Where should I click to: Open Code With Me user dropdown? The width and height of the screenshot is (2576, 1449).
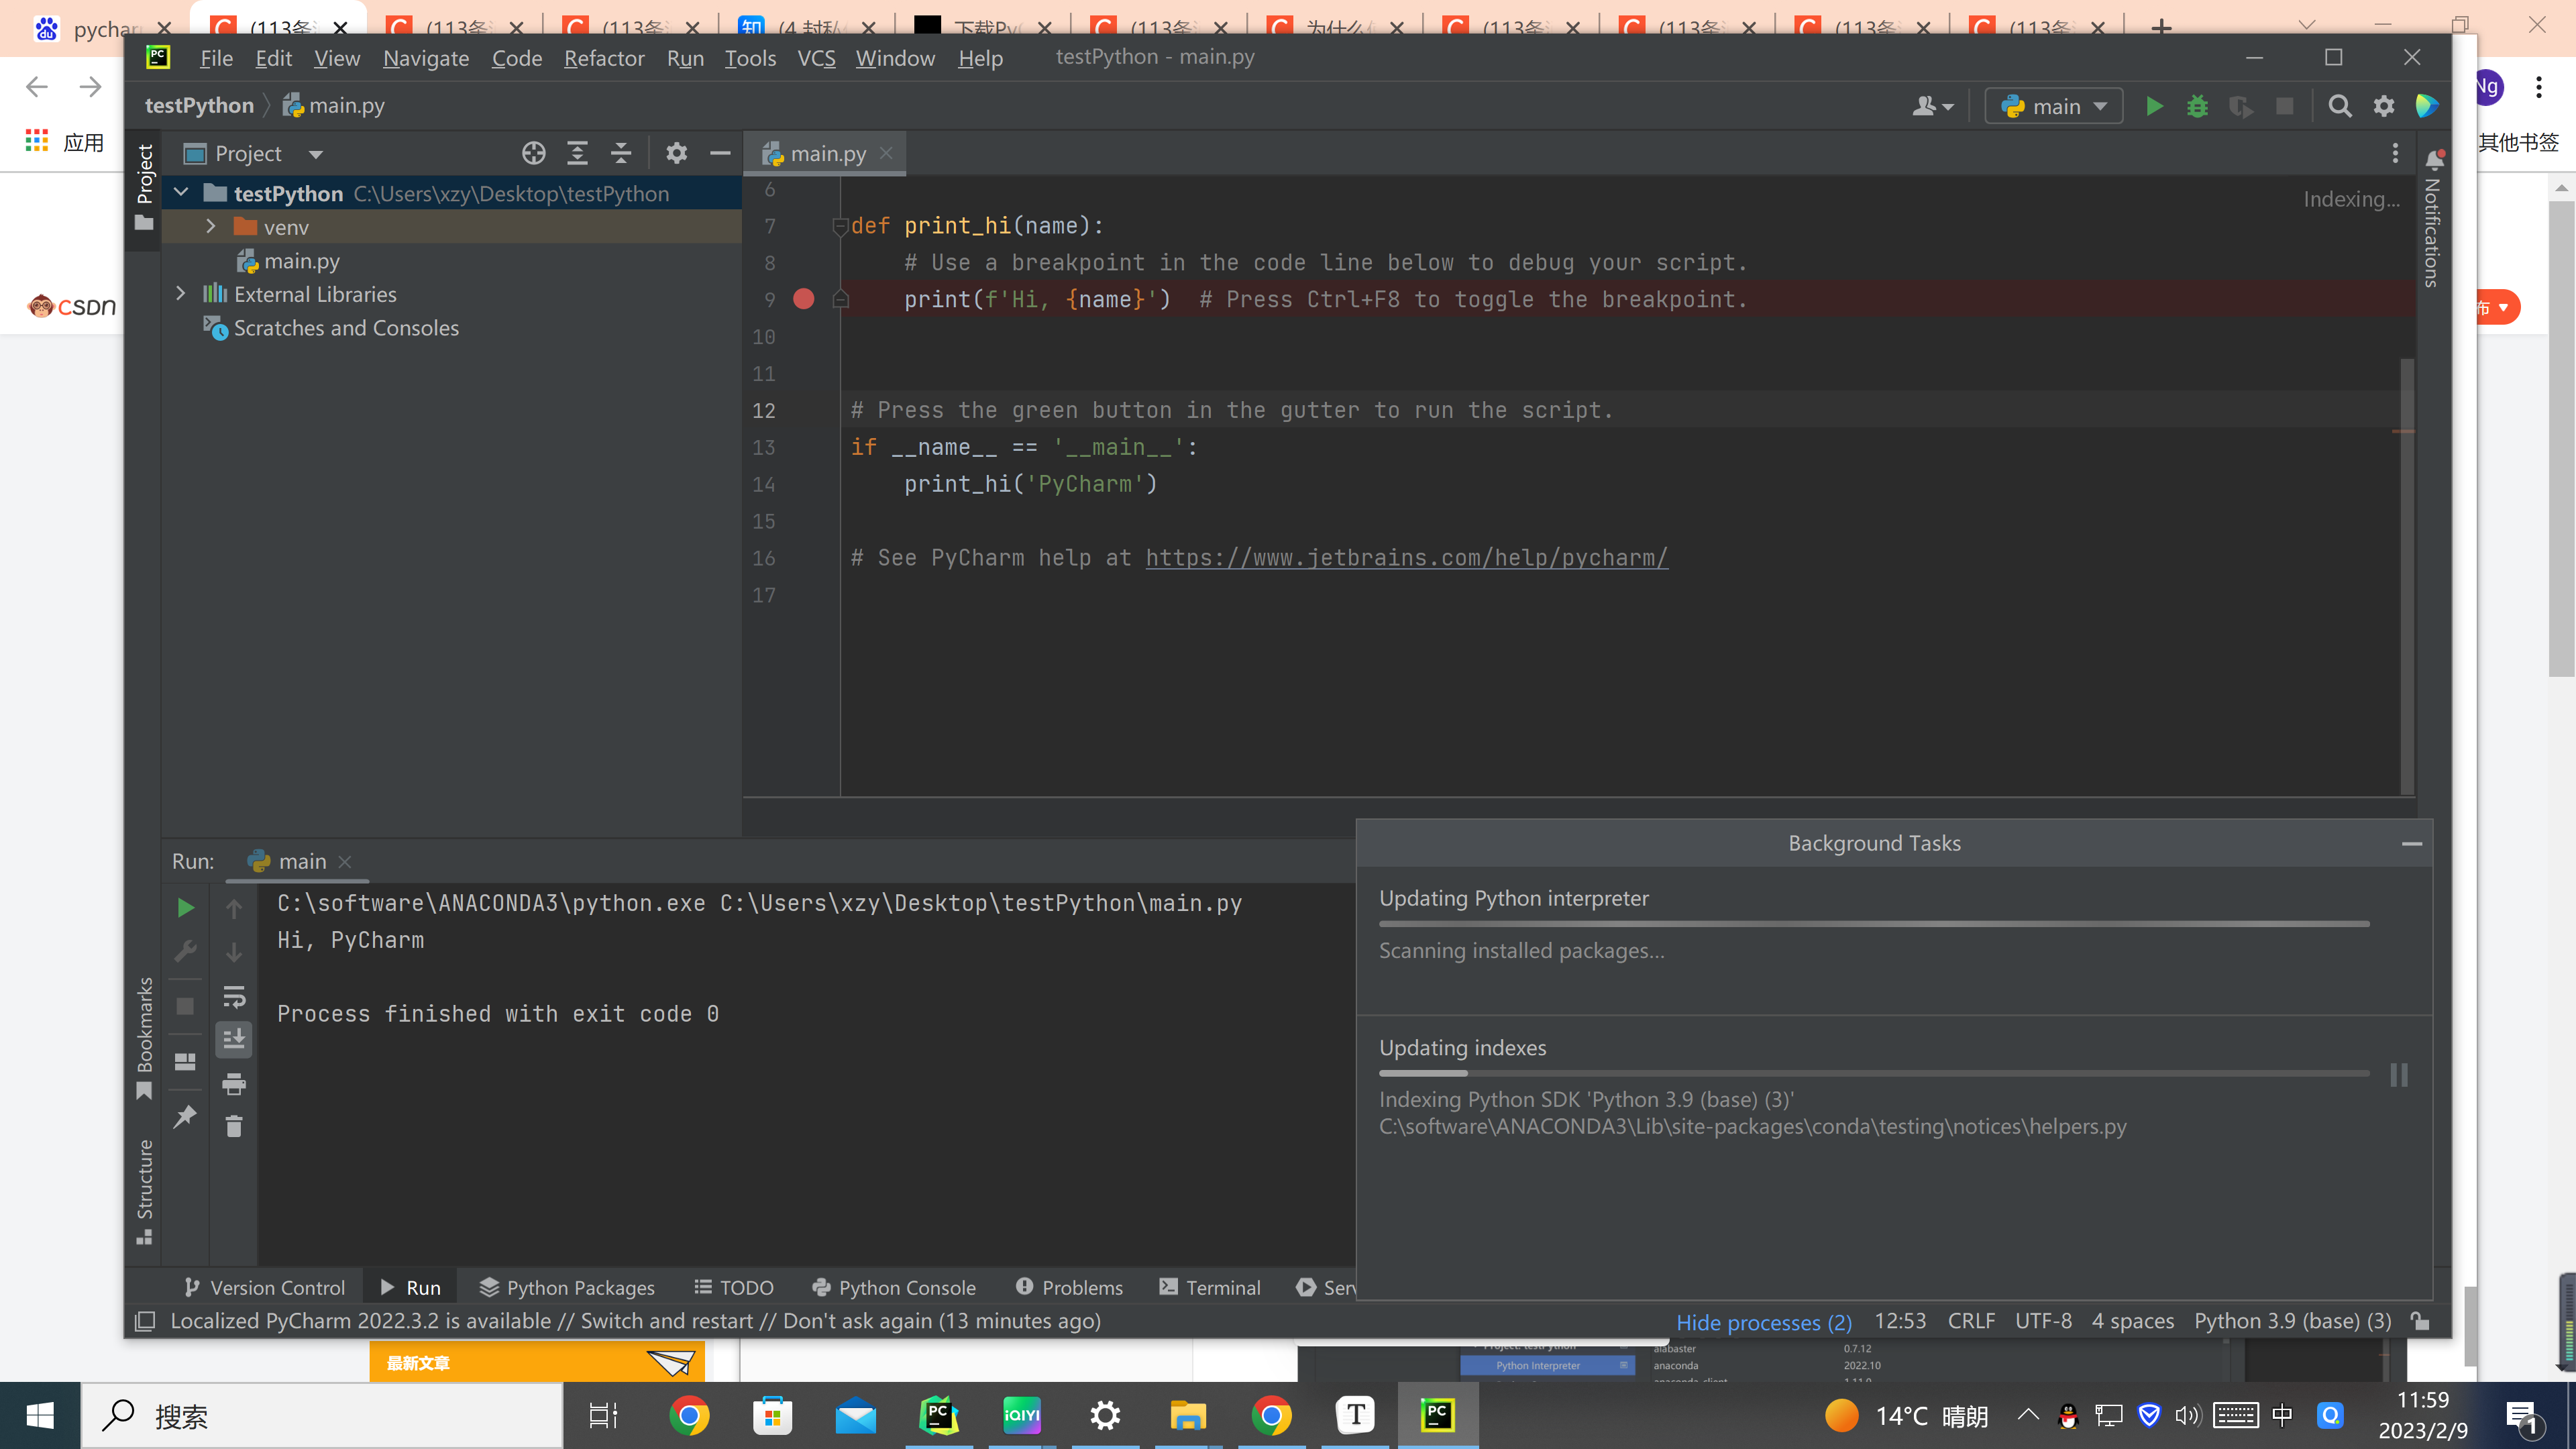(1933, 106)
